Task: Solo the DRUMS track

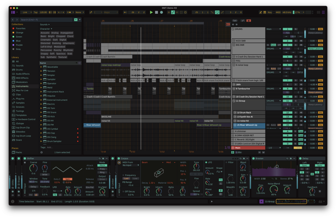Action: tap(296, 29)
